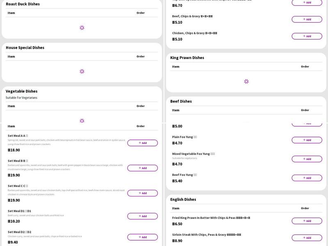Viewport: 328px width, 246px height.
Task: Click the King Prawn Dishes loading spinner
Action: [x=246, y=82]
